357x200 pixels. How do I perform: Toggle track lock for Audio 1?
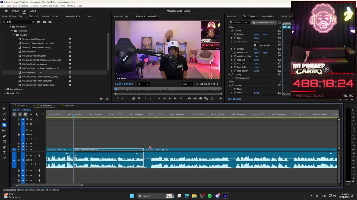(19, 160)
